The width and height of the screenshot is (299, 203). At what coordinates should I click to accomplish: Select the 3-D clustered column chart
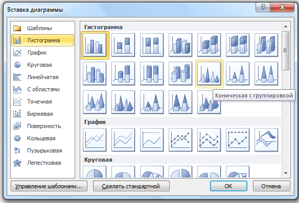click(180, 45)
